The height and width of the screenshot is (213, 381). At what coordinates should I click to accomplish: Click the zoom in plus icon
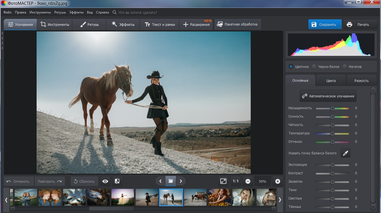tap(278, 181)
